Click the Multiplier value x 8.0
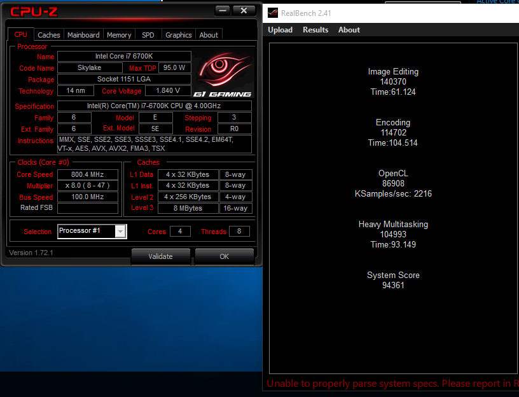 pos(88,185)
